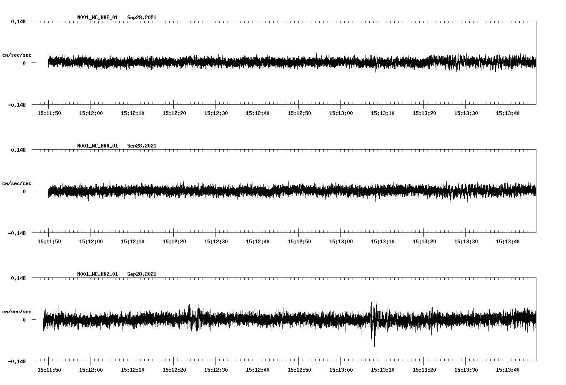The width and height of the screenshot is (566, 385).
Task: Click the 0.148 upper limit on HNN plot
Action: [18, 150]
